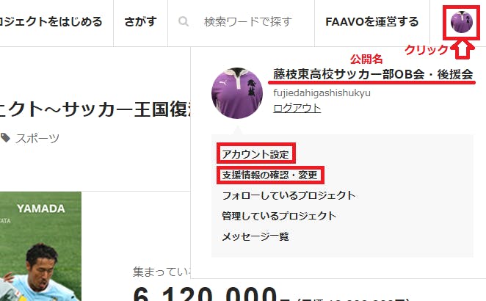Click プロジェクトをはじめる in the header

51,22
